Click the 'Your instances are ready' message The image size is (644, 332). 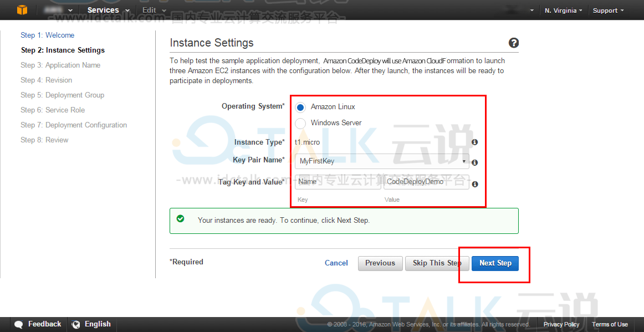tap(284, 220)
